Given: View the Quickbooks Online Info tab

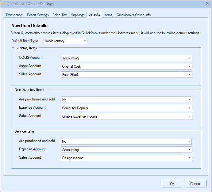Looking at the screenshot, I should point(133,15).
